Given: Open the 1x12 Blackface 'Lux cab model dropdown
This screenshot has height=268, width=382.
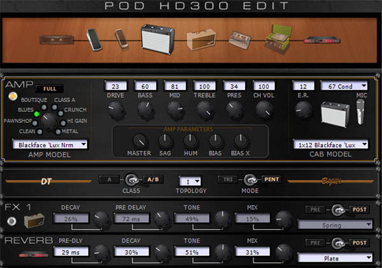Looking at the screenshot, I should (330, 145).
